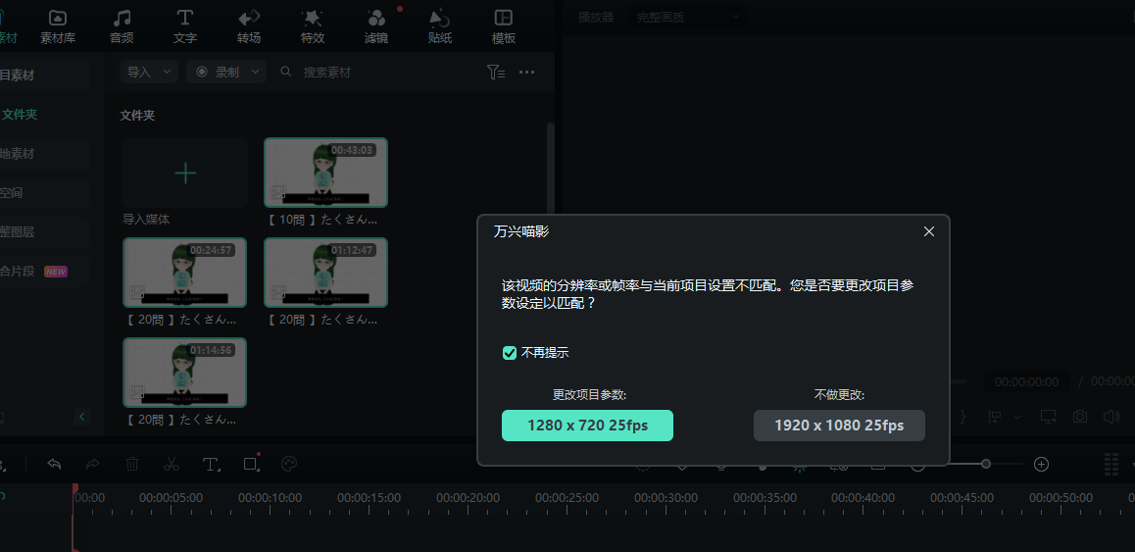Click the redo arrow in timeline toolbar
The width and height of the screenshot is (1135, 552).
pyautogui.click(x=93, y=465)
